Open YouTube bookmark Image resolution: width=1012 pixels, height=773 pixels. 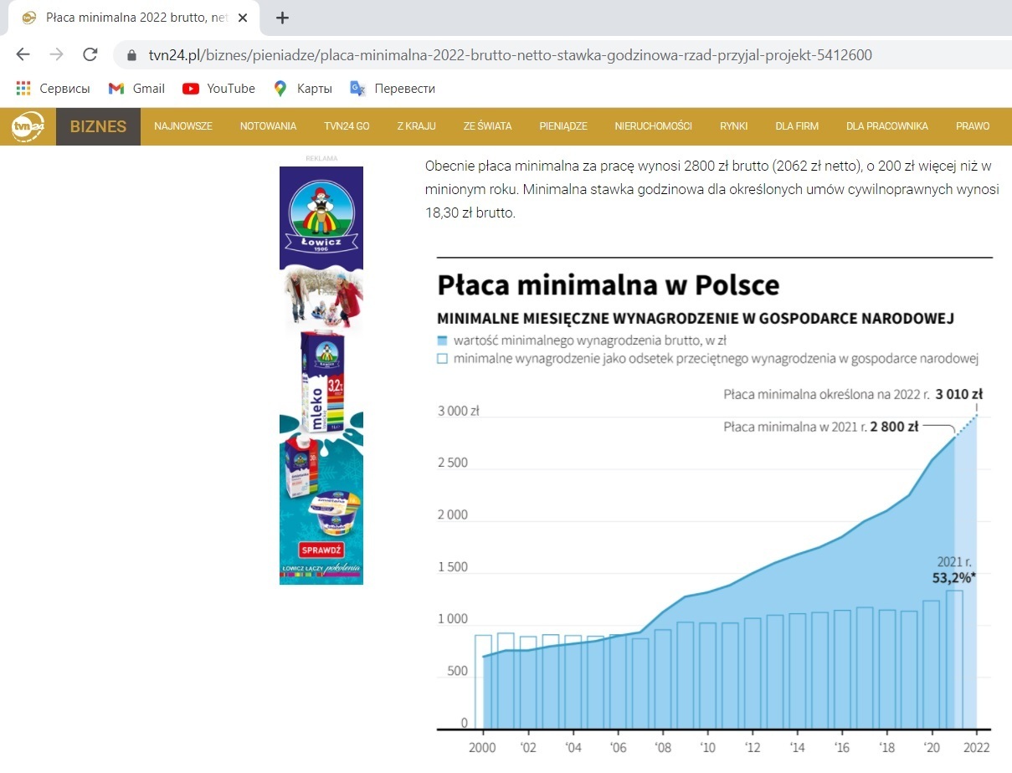(218, 89)
